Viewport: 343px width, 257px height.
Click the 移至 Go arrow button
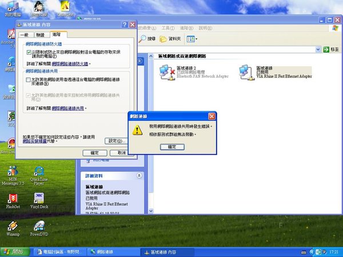(x=332, y=49)
